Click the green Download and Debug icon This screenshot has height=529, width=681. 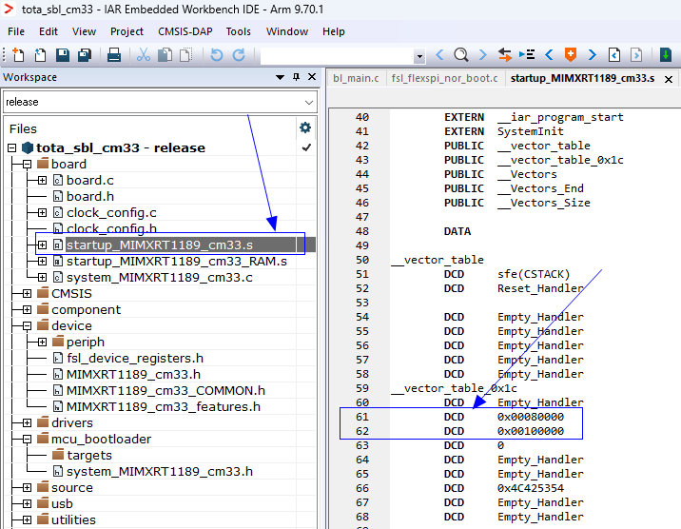click(x=666, y=55)
